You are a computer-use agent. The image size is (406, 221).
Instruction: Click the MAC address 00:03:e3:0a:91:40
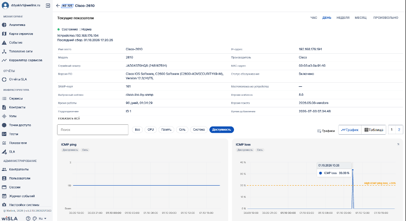tap(312, 66)
